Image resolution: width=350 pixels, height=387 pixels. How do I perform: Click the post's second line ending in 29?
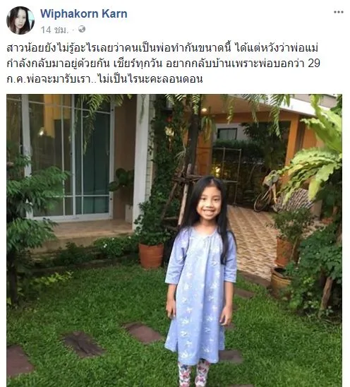(x=163, y=64)
